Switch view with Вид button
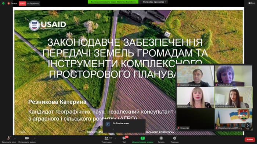Screen dimensions: 257x144 pyautogui.click(x=251, y=3)
